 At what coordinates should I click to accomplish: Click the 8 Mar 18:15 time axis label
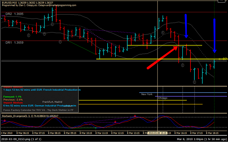click(x=212, y=133)
